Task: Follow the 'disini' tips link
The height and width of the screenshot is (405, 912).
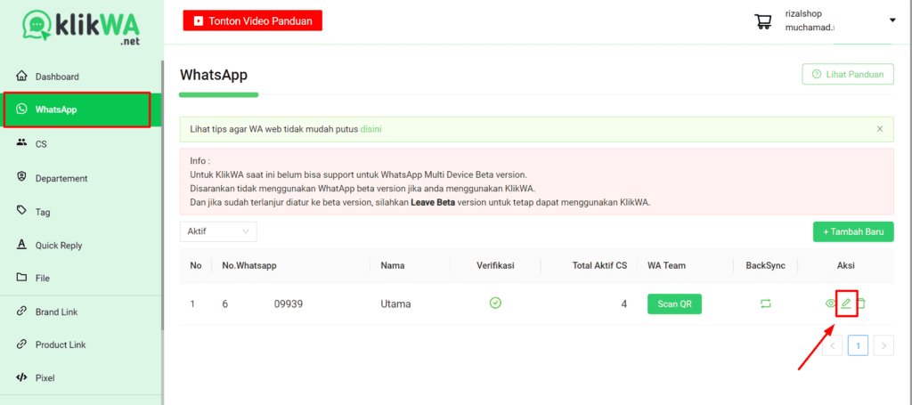Action: (x=371, y=129)
